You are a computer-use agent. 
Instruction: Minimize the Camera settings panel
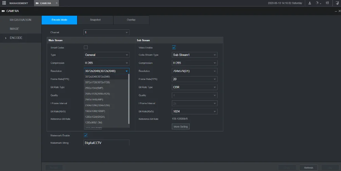[x=335, y=11]
